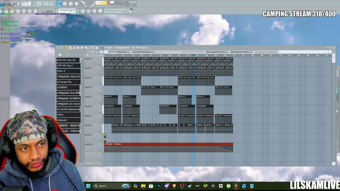Select TR-707 Clap 6 #2 in picker
Screen dimensions: 340x191
68,60
